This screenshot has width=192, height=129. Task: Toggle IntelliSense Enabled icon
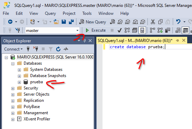pyautogui.click(x=142, y=30)
